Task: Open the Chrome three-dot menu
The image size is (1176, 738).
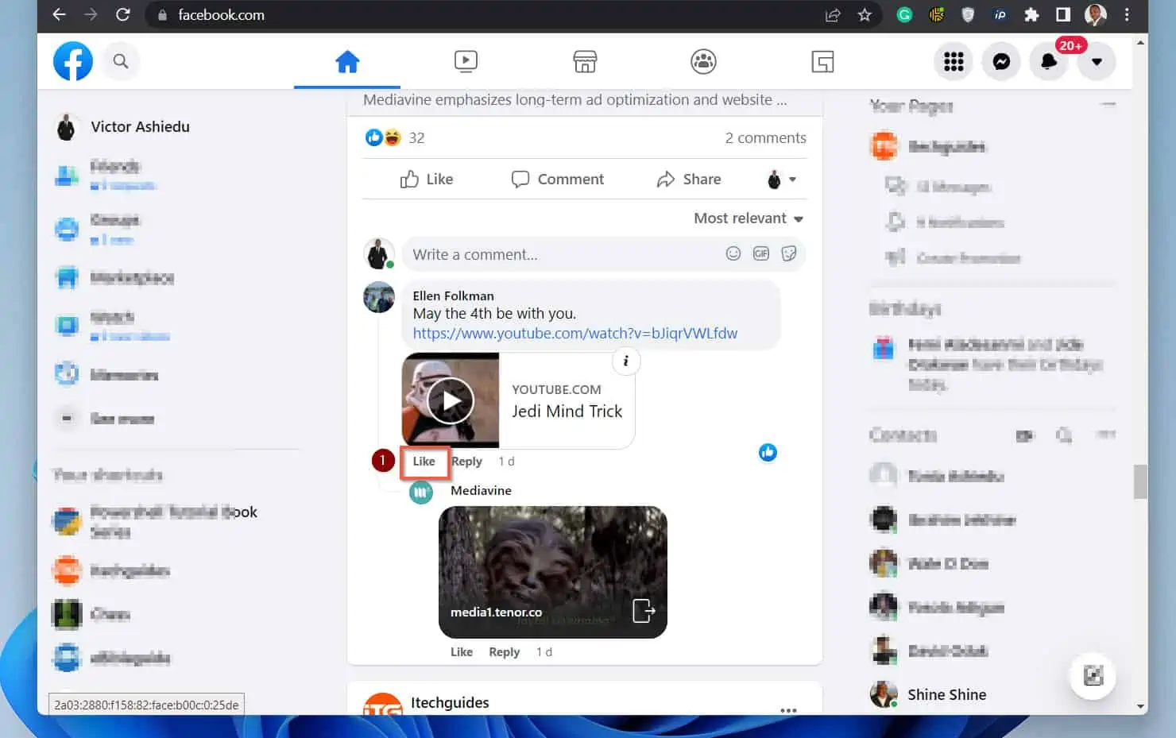Action: (1127, 14)
